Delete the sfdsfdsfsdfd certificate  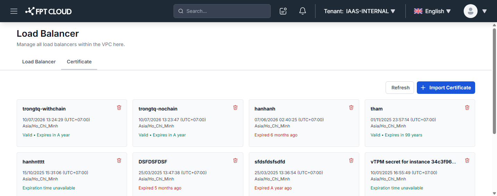(x=351, y=160)
